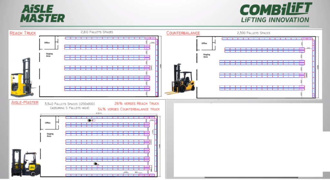330x180 pixels.
Task: Click small forklift icon in top Aisle-Master aisle
Action: [x=91, y=120]
